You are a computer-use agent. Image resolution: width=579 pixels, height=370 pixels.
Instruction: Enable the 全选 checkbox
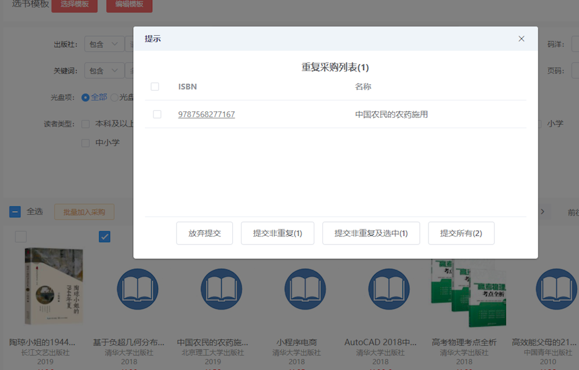coord(15,212)
